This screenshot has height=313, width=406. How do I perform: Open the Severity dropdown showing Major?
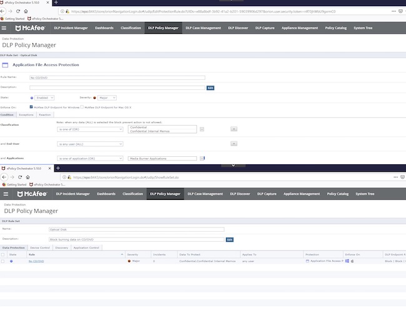pyautogui.click(x=107, y=97)
